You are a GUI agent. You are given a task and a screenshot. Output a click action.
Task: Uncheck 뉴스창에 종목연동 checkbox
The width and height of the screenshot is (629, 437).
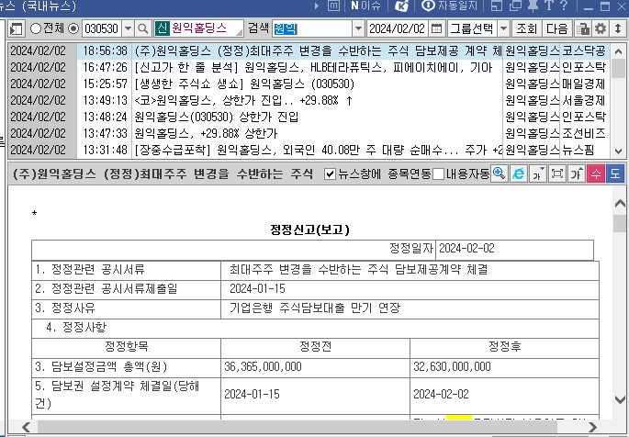330,174
